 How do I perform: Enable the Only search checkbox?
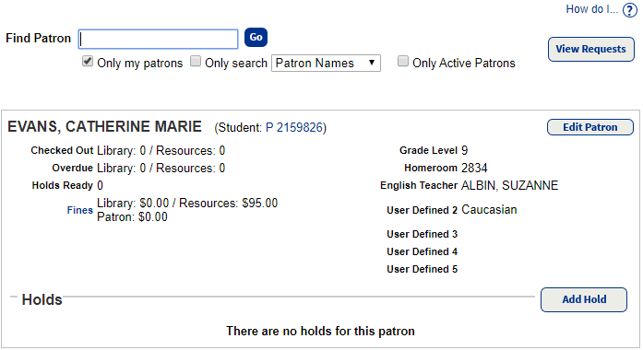(x=196, y=62)
